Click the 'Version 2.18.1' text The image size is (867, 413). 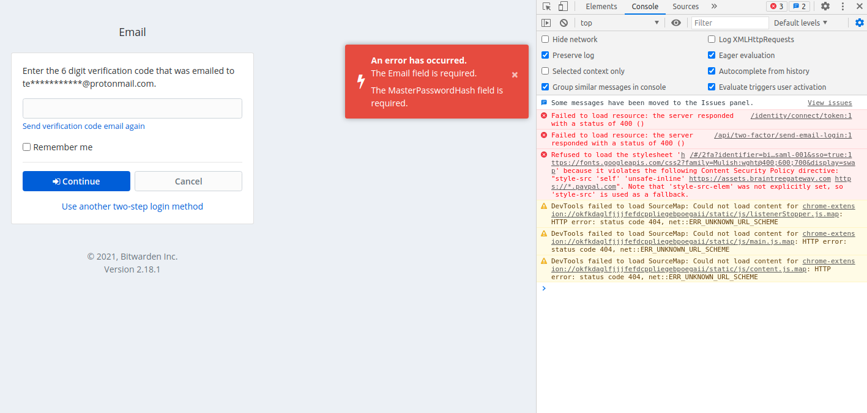132,269
